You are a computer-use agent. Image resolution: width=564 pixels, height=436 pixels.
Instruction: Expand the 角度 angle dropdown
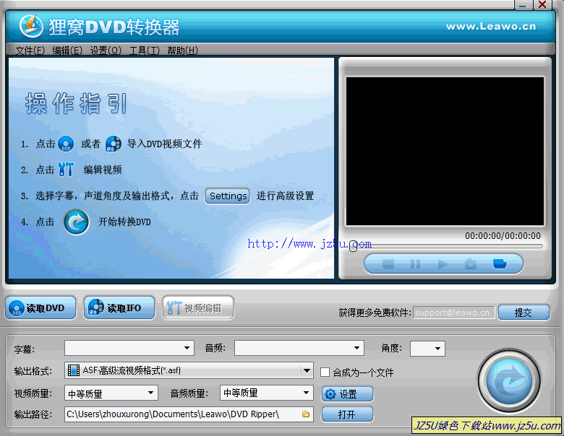point(437,349)
